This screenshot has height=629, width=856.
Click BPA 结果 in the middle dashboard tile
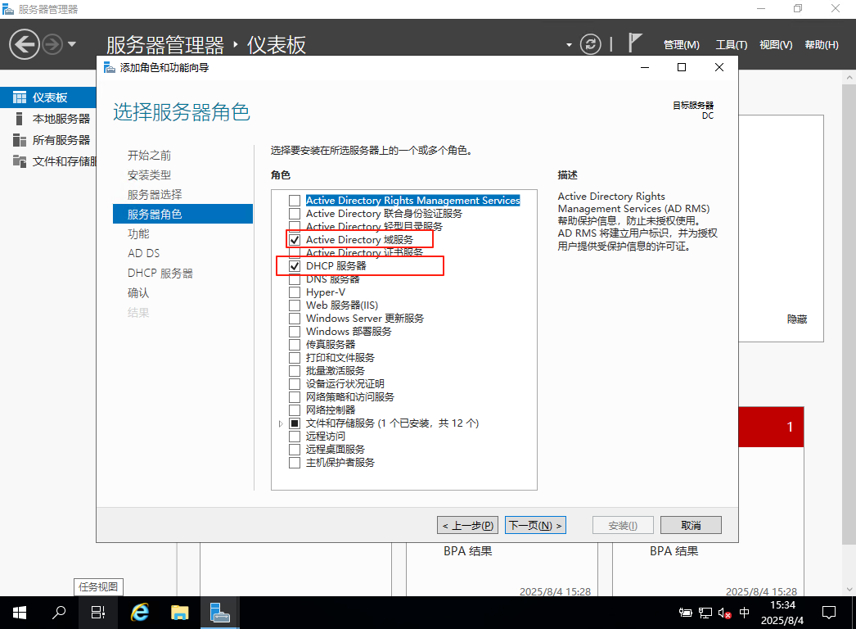click(468, 551)
